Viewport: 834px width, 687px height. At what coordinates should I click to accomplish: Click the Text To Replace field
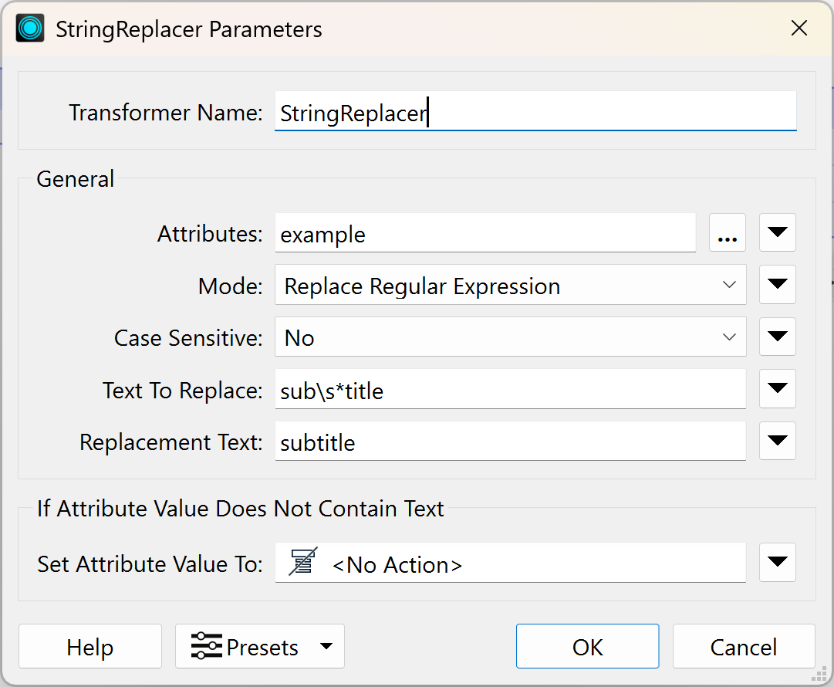click(x=510, y=390)
